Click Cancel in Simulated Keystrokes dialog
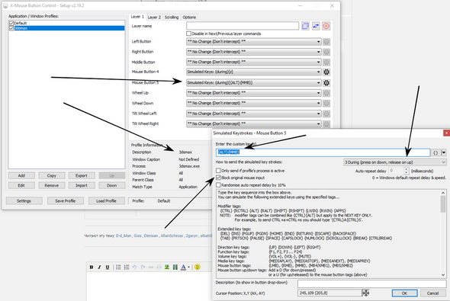This screenshot has width=450, height=301. (x=432, y=293)
